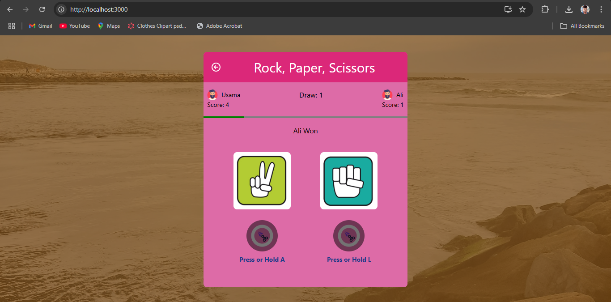Click the 'Press or Hold A' label
The width and height of the screenshot is (611, 302).
tap(262, 259)
